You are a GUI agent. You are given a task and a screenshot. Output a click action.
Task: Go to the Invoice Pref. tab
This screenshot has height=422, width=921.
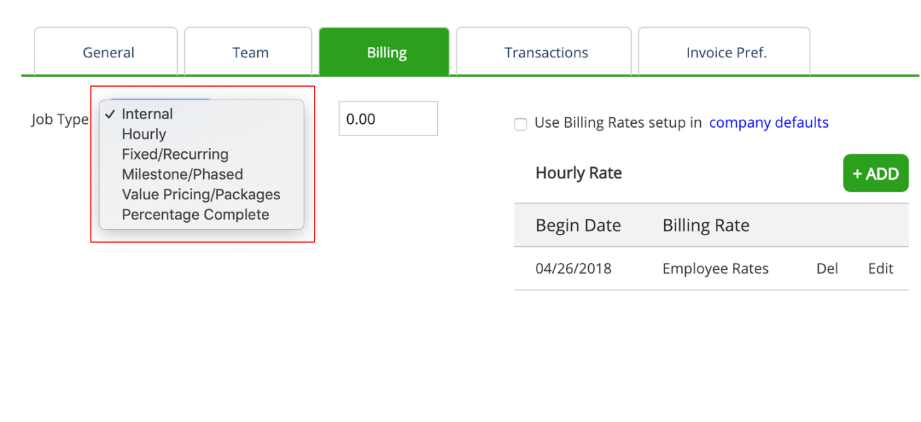coord(724,52)
